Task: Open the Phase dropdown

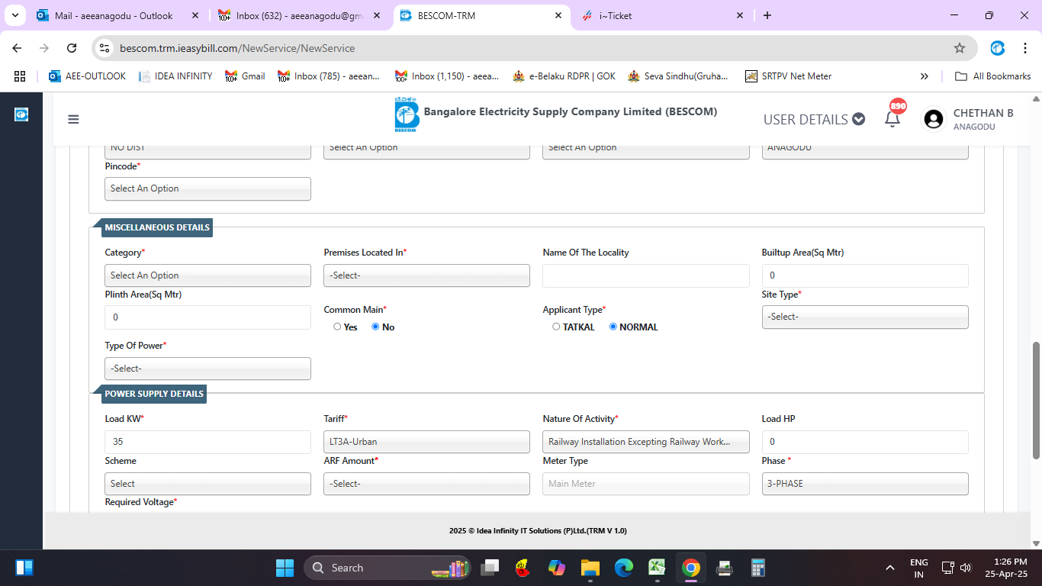Action: click(x=865, y=484)
